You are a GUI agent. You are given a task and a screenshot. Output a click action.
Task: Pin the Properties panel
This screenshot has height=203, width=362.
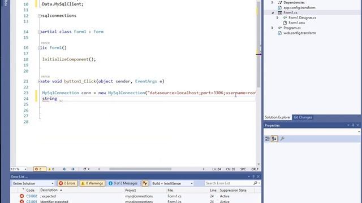[353, 125]
